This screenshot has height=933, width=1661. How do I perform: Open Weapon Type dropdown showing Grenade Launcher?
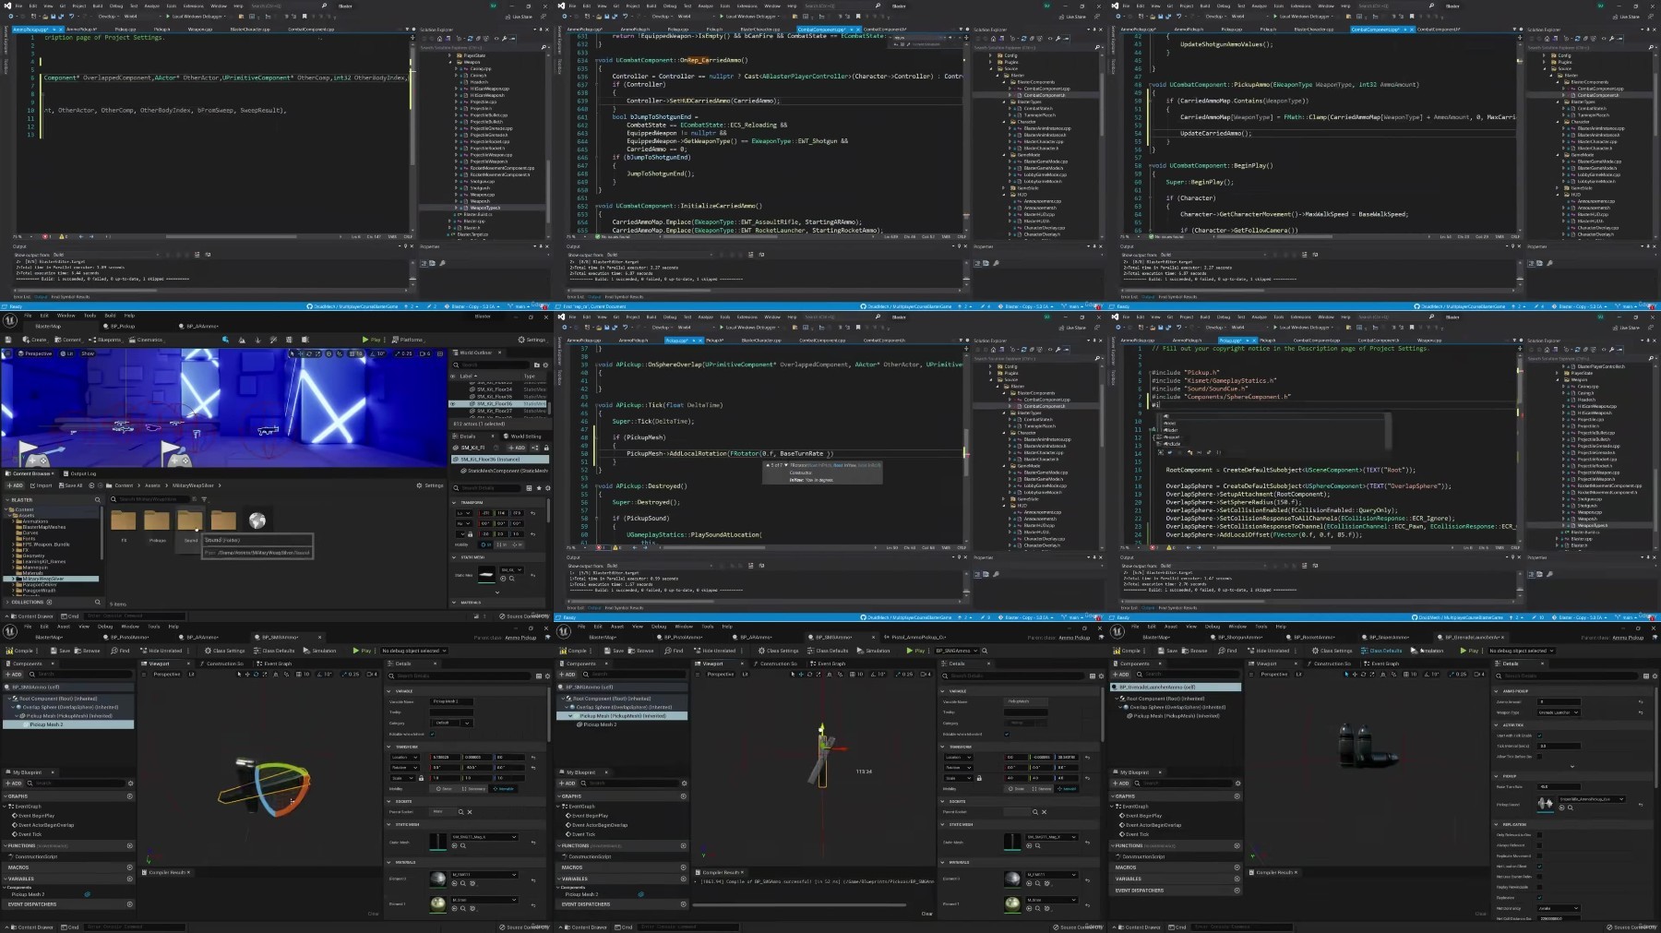[x=1558, y=712]
